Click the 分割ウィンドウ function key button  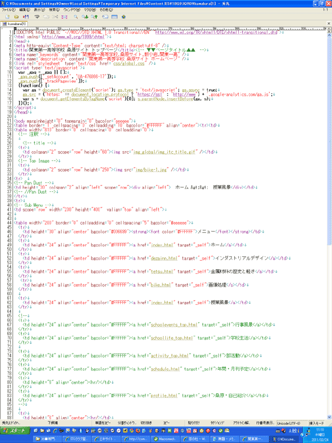127,423
